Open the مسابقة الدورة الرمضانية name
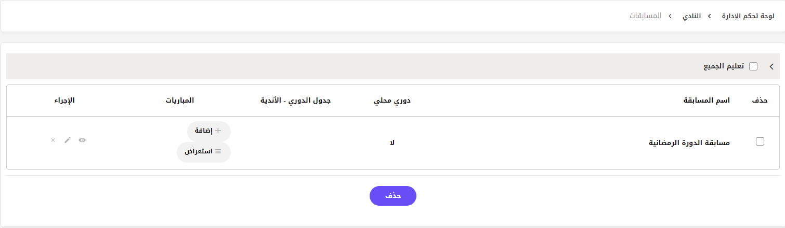This screenshot has height=228, width=785. pyautogui.click(x=690, y=142)
